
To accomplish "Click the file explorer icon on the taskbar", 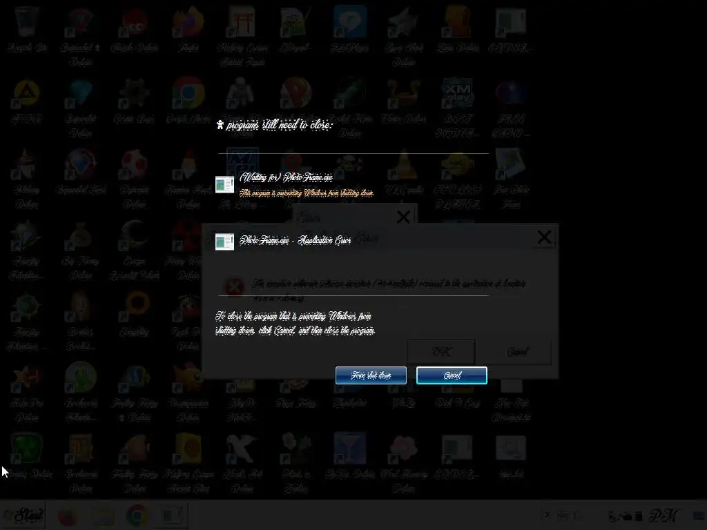I will (102, 515).
